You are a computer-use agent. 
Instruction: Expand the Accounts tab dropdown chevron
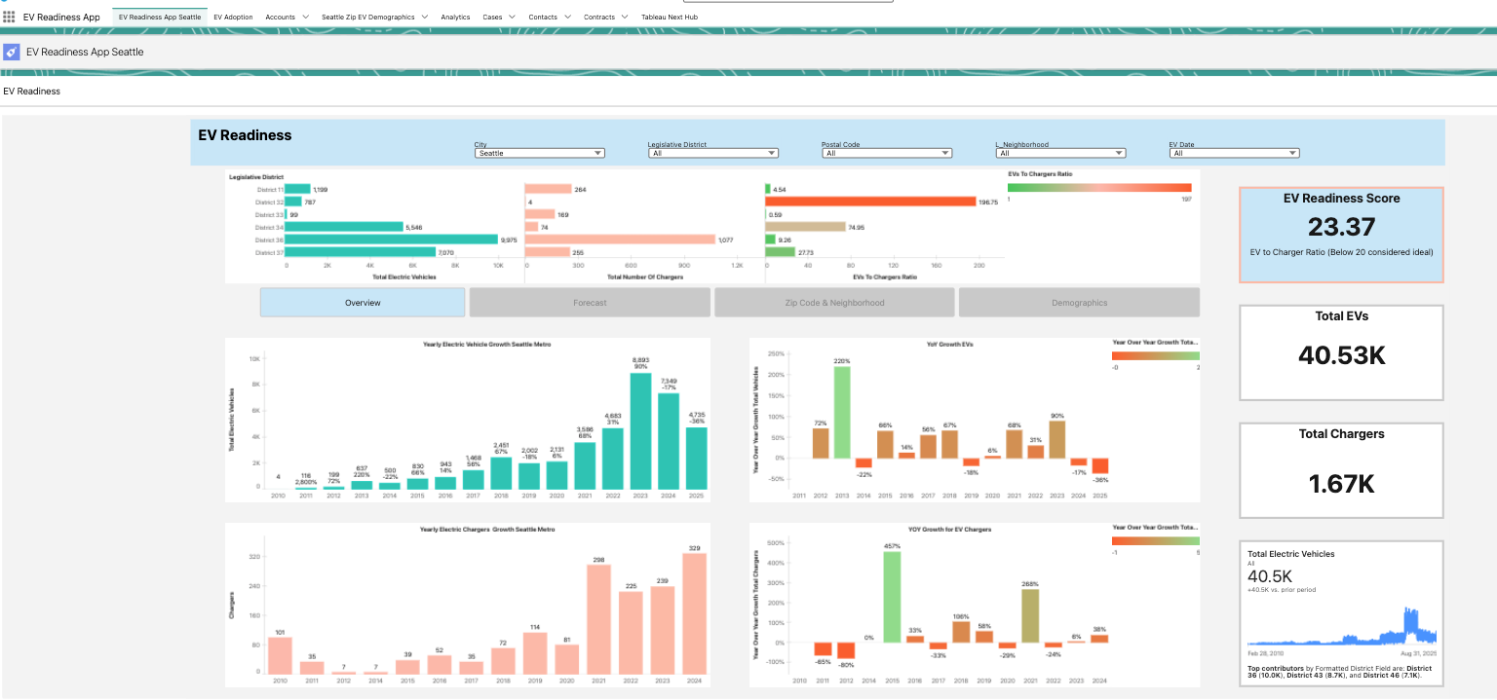pyautogui.click(x=306, y=17)
